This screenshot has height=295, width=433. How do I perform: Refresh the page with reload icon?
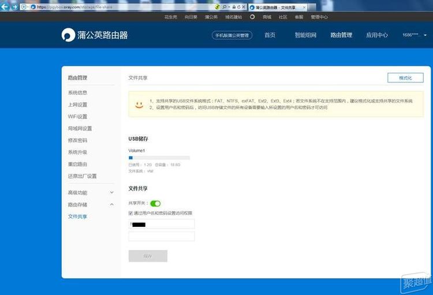pos(238,7)
